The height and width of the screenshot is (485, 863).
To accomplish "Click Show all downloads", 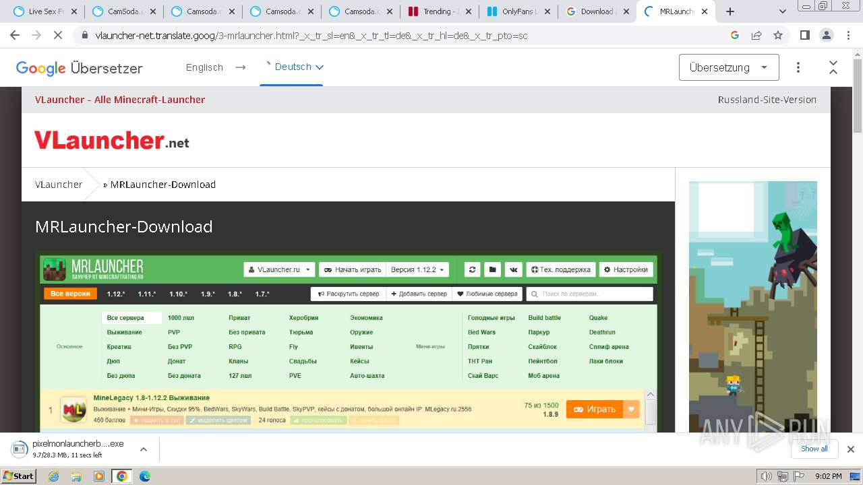I will point(814,449).
